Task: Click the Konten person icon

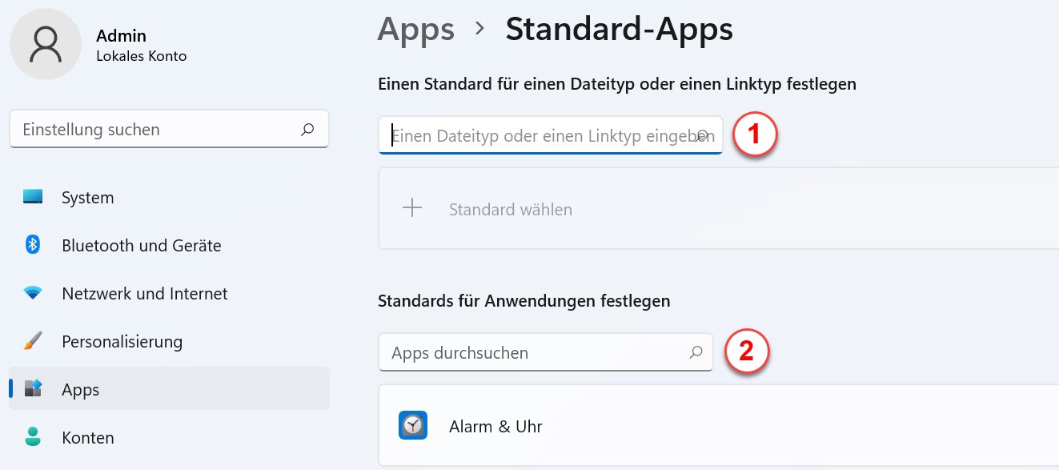Action: (x=33, y=437)
